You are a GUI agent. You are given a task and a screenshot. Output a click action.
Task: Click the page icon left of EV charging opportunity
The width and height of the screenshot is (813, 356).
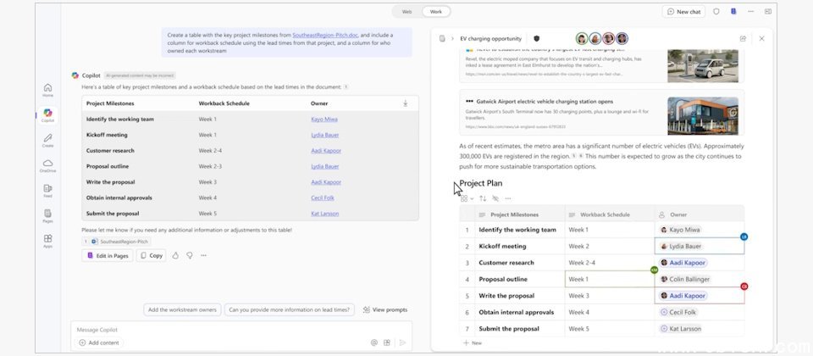pyautogui.click(x=442, y=38)
